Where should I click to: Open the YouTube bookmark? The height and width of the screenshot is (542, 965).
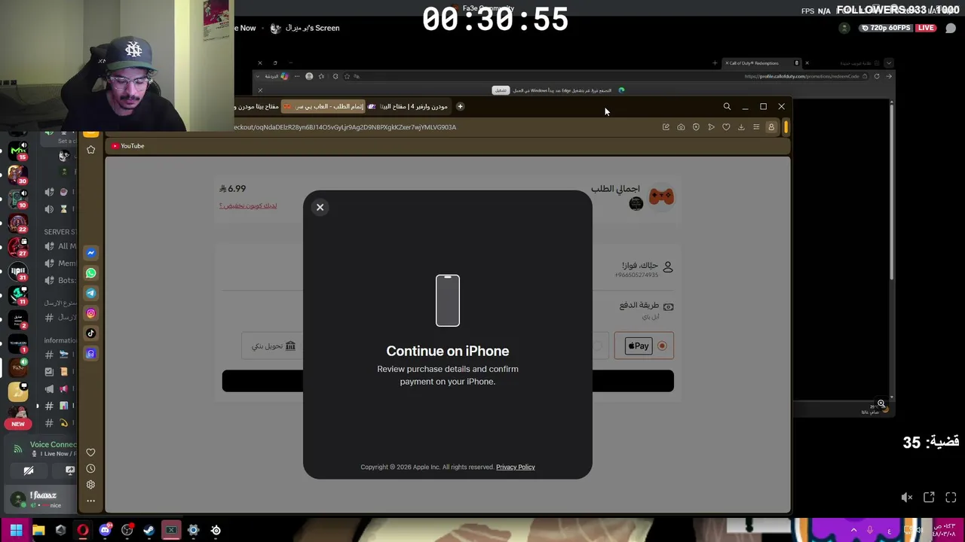pyautogui.click(x=127, y=146)
